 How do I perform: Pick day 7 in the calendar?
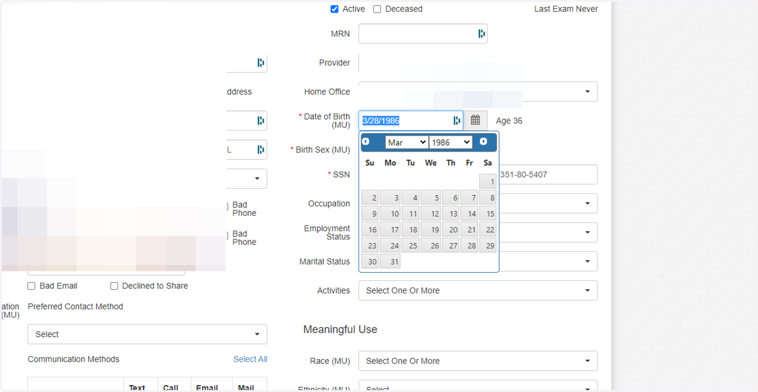469,198
